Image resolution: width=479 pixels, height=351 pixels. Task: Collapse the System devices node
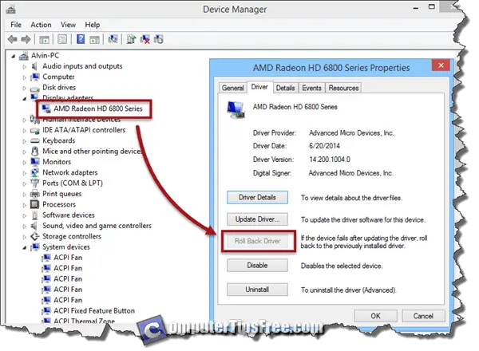coord(25,248)
